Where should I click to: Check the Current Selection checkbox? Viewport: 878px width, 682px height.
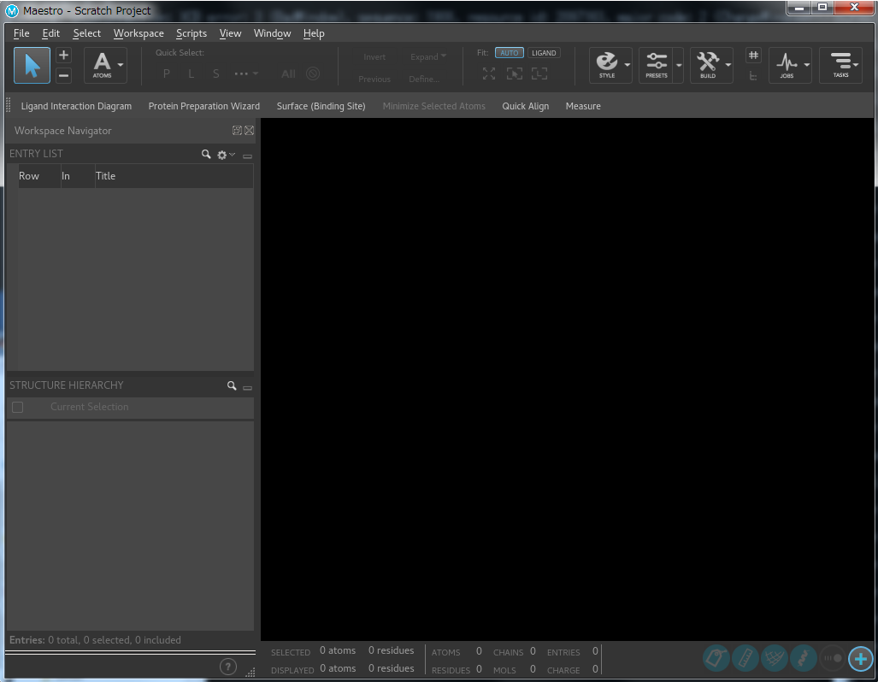click(x=17, y=408)
